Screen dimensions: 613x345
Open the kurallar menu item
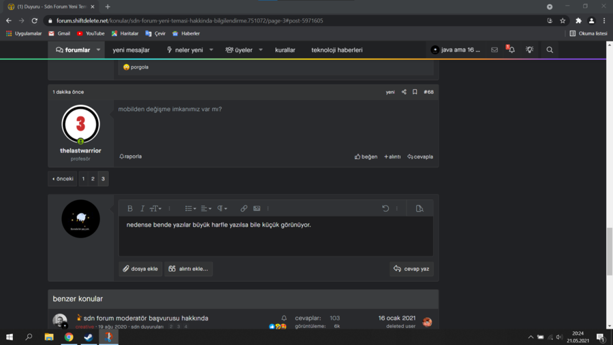pyautogui.click(x=285, y=50)
